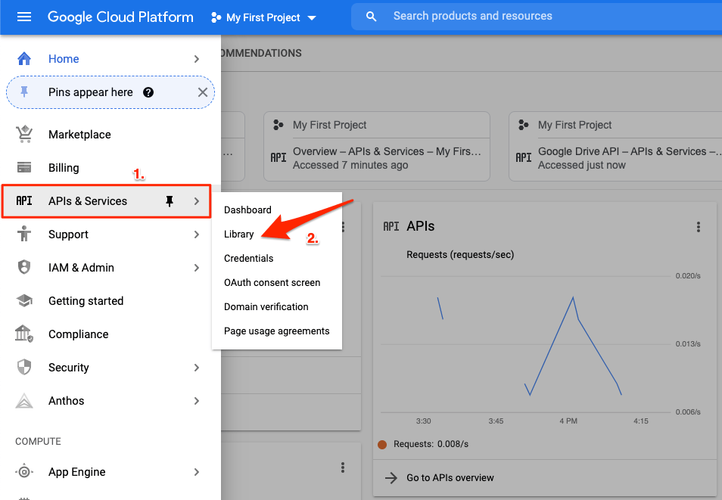This screenshot has height=500, width=722.
Task: Expand the App Engine submenu chevron
Action: pos(197,472)
